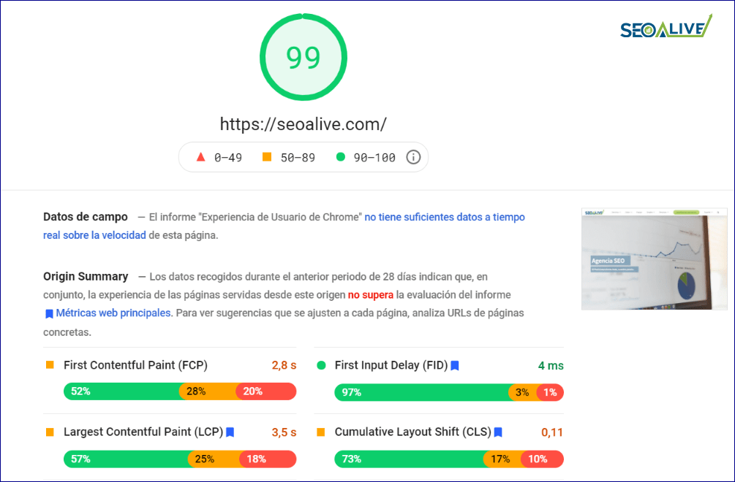
Task: Select the red triangle 0-49 legend icon
Action: click(202, 156)
